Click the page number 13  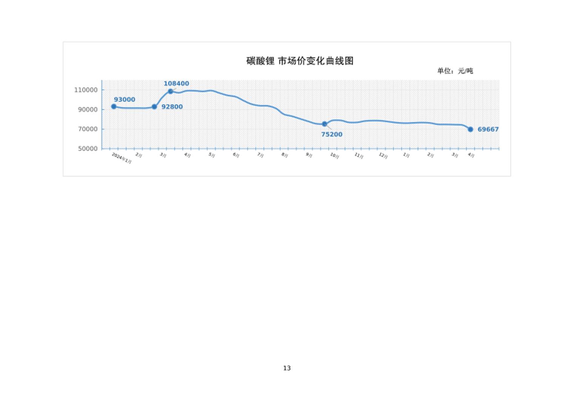click(x=287, y=368)
